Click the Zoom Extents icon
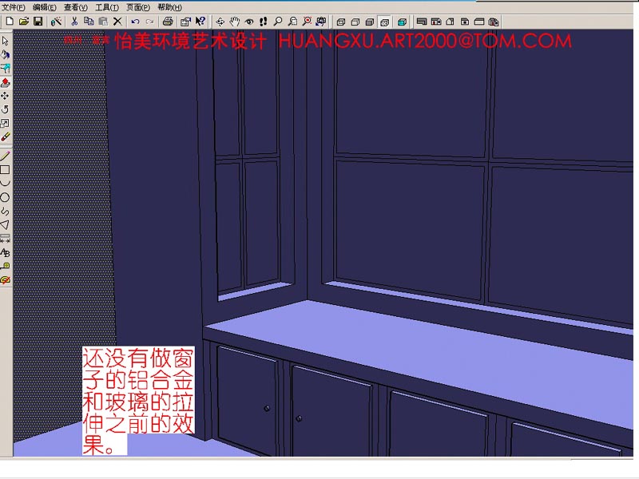 point(307,22)
